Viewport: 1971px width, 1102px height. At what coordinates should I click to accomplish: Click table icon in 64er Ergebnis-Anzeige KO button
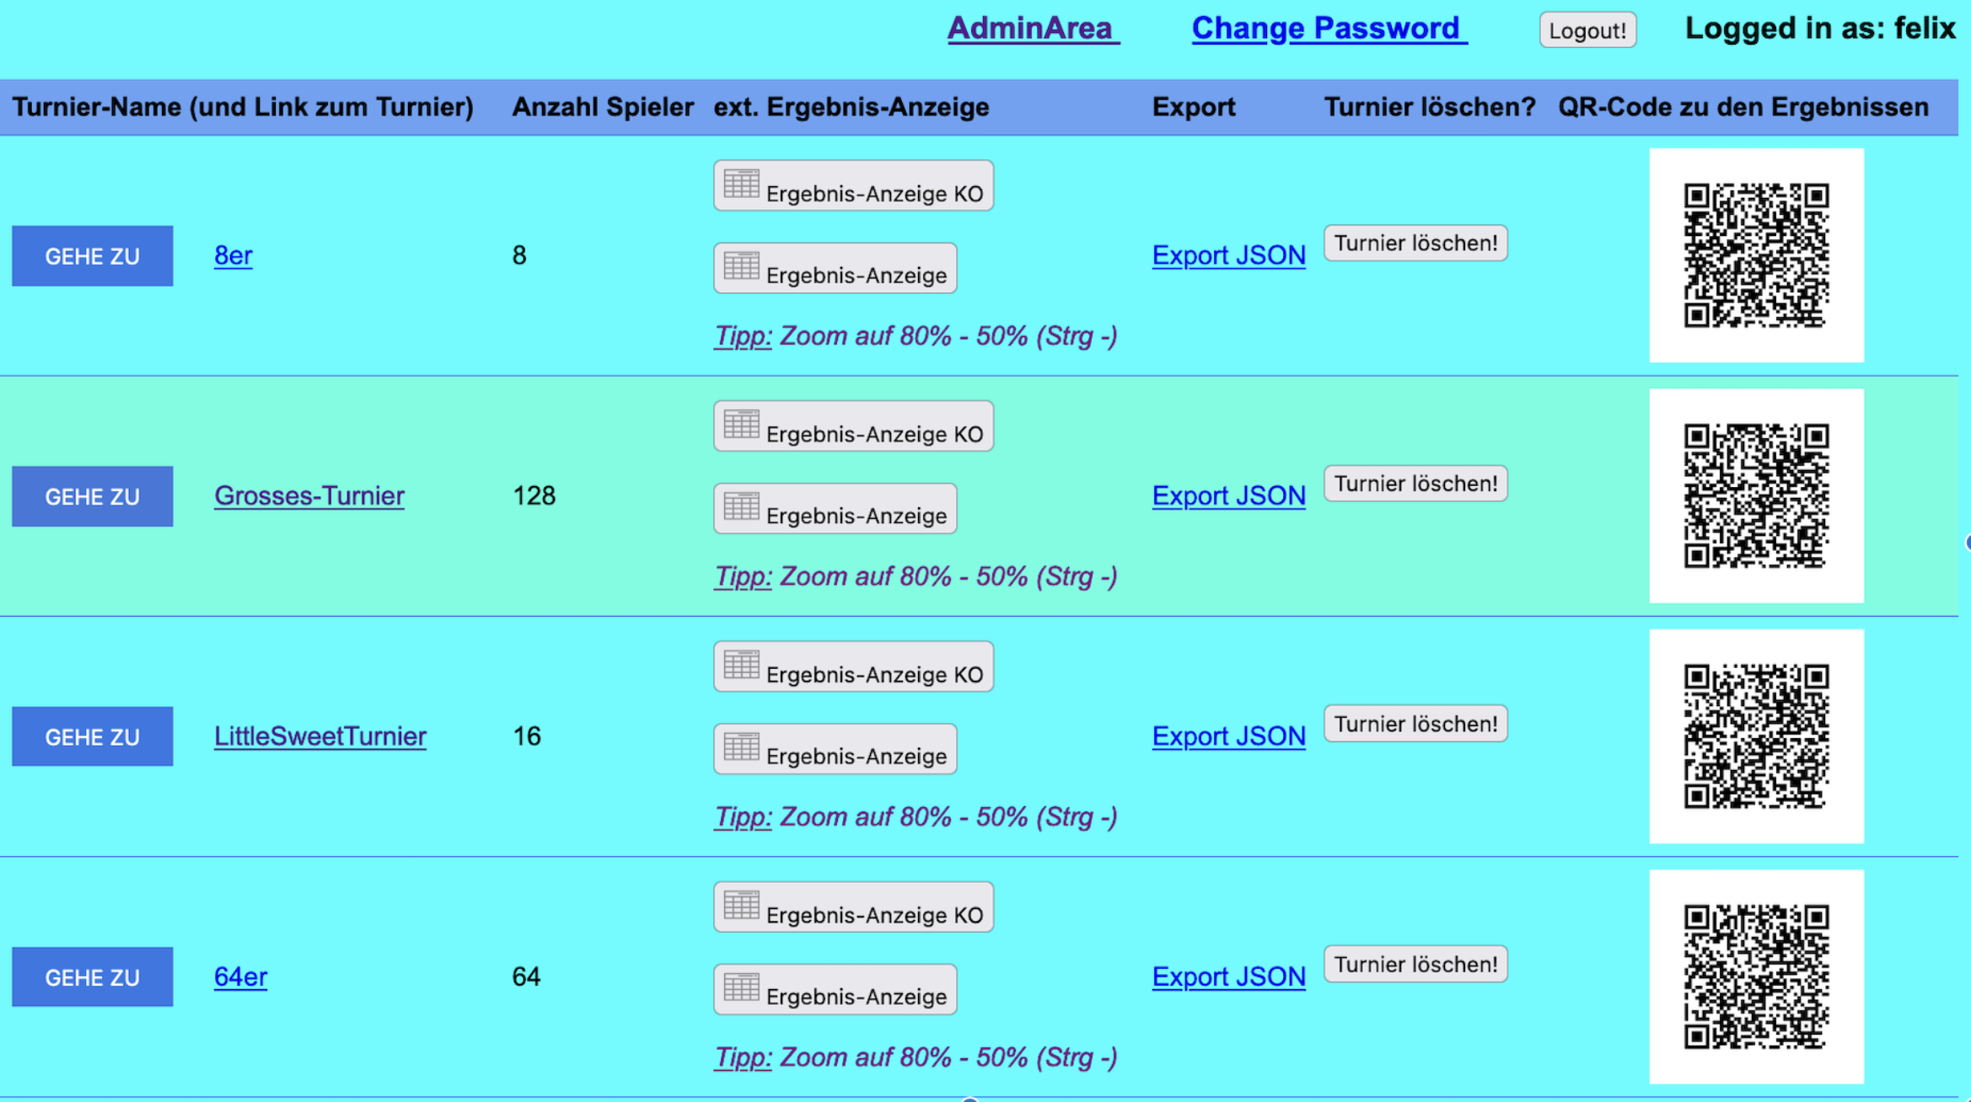tap(741, 905)
